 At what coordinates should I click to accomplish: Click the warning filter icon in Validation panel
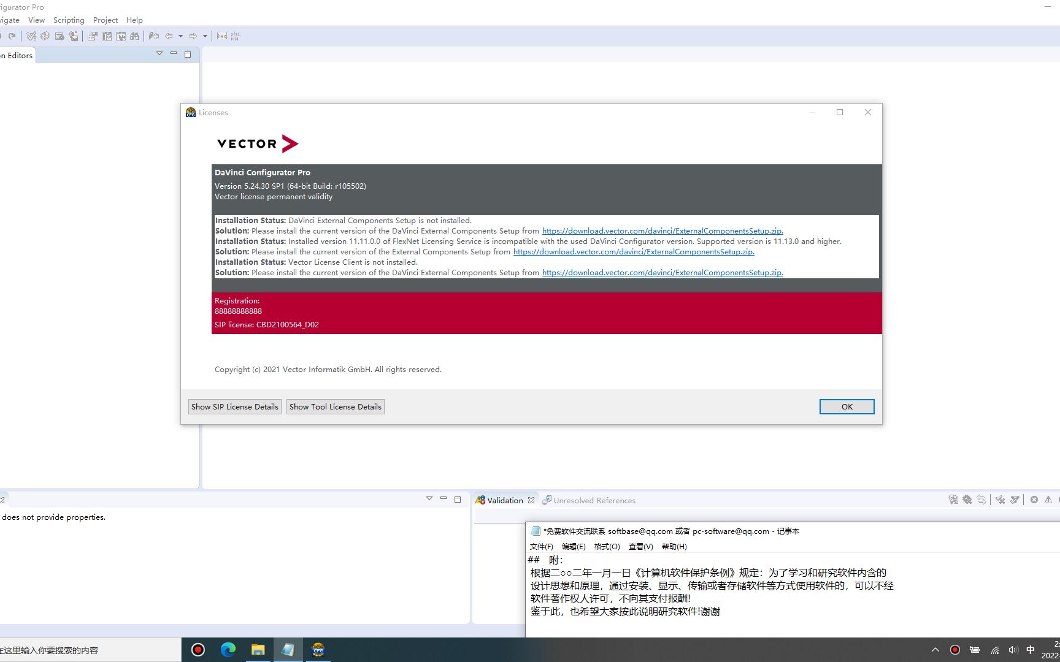(1048, 500)
